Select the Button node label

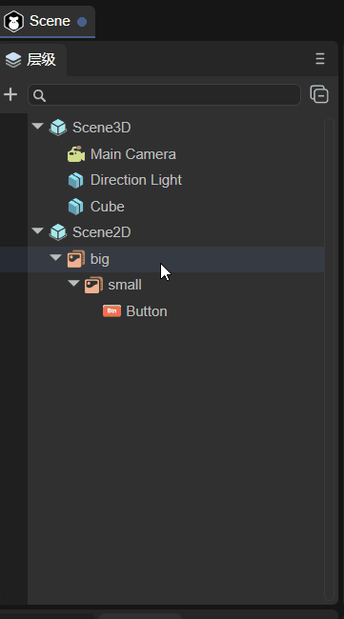(x=147, y=311)
